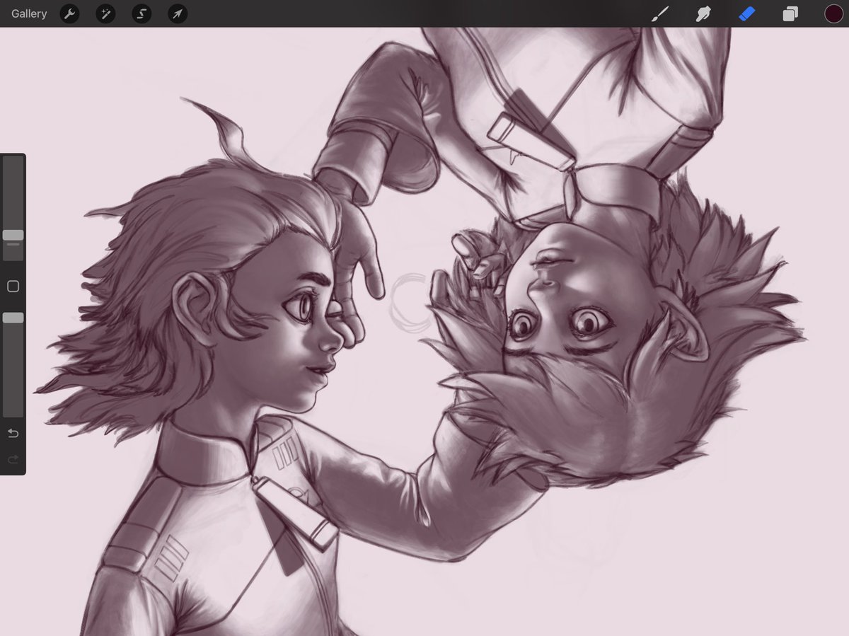Select the Eraser tool
The image size is (849, 636).
pos(747,13)
